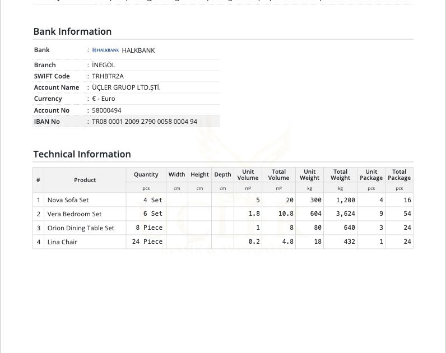Click the Depth column header
446x353 pixels.
coord(222,174)
